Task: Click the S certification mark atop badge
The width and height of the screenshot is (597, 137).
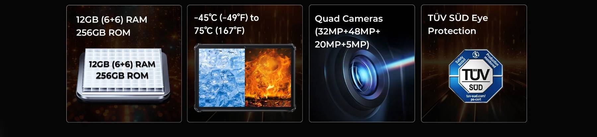Action: pos(476,54)
